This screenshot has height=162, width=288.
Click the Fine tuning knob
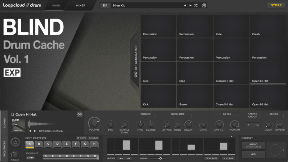[140, 125]
